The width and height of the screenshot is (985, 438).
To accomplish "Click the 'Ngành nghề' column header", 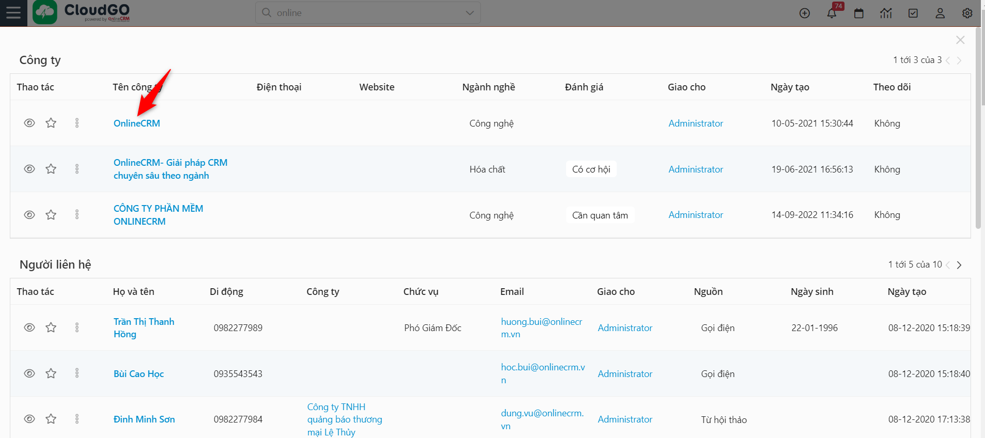I will pyautogui.click(x=489, y=87).
